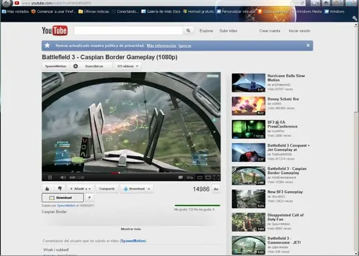359x256 pixels.
Task: Click the red video progress bar
Action: (x=115, y=173)
